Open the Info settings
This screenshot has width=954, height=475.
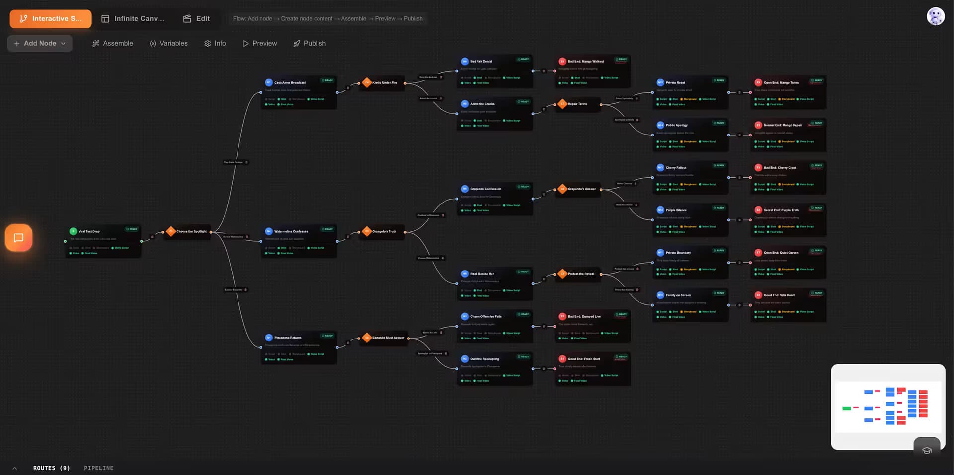(x=215, y=44)
